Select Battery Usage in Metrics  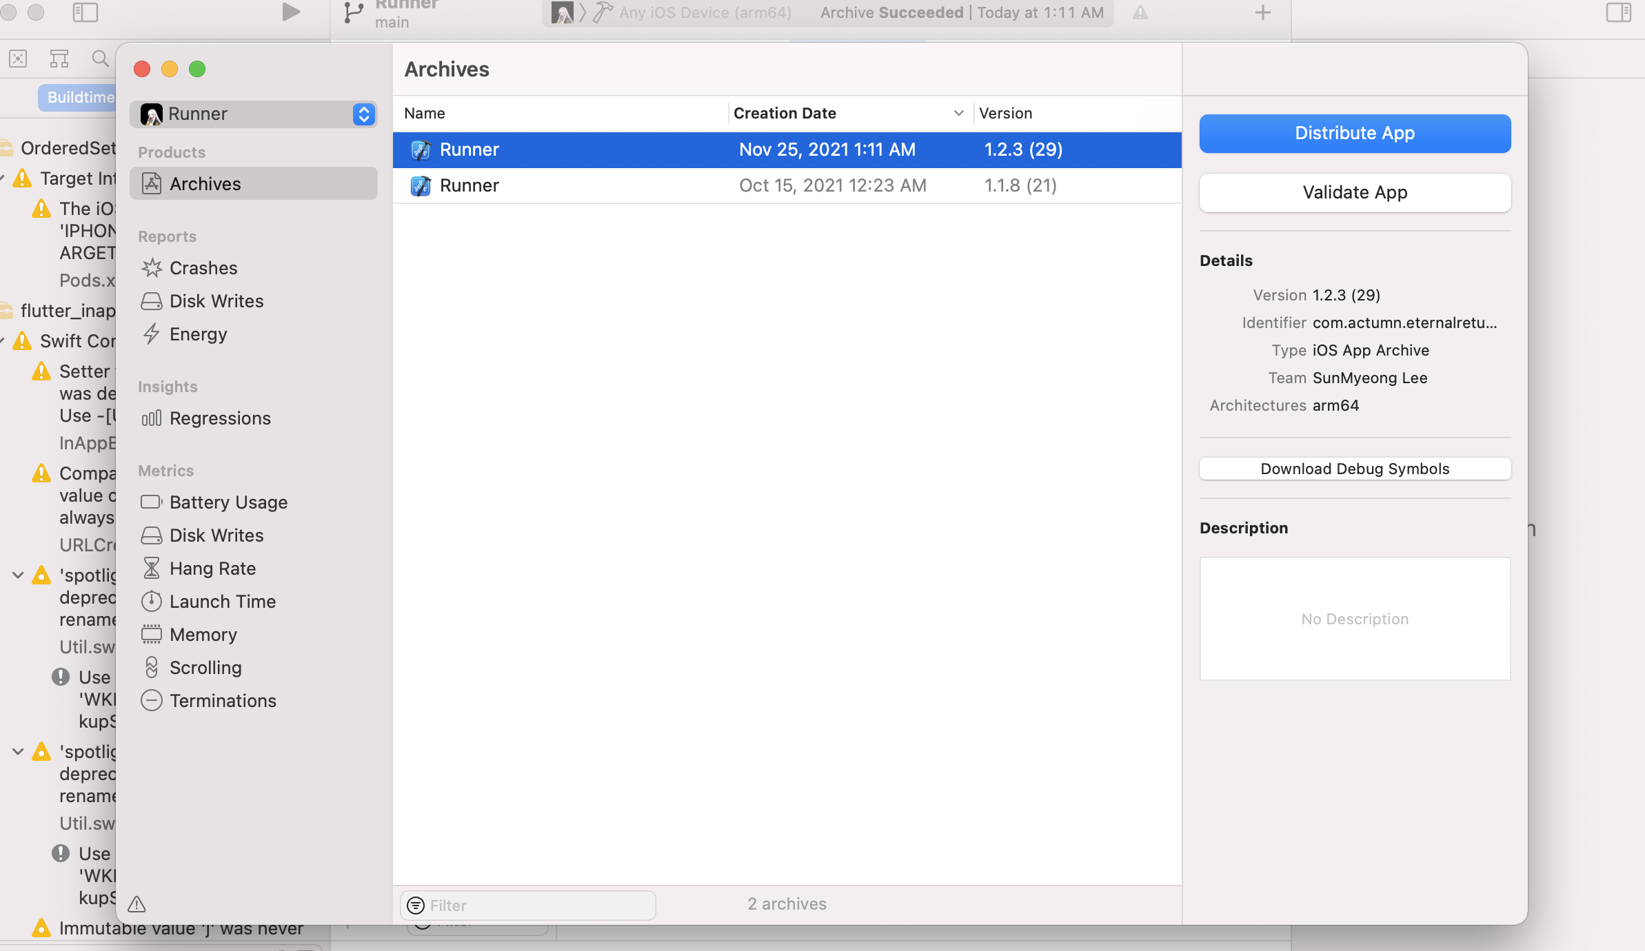[x=228, y=502]
